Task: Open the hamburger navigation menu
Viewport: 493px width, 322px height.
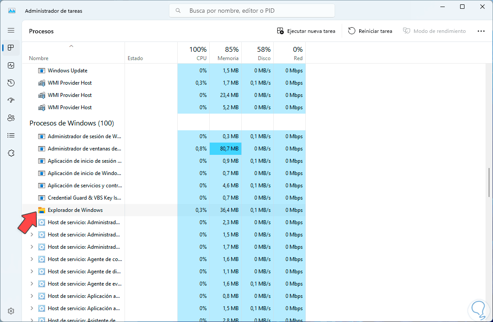Action: coord(11,30)
